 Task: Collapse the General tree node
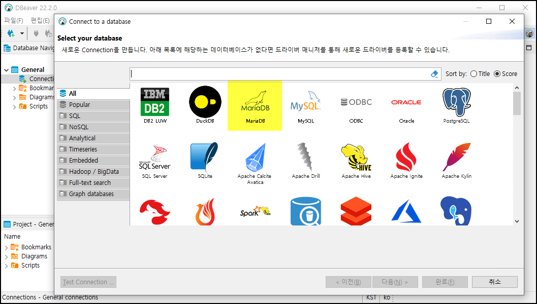tap(6, 70)
